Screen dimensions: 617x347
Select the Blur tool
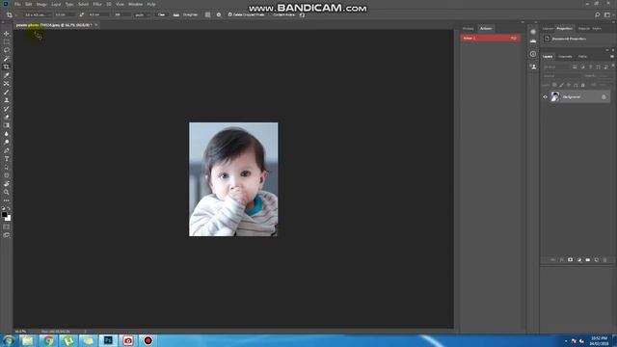coord(7,134)
